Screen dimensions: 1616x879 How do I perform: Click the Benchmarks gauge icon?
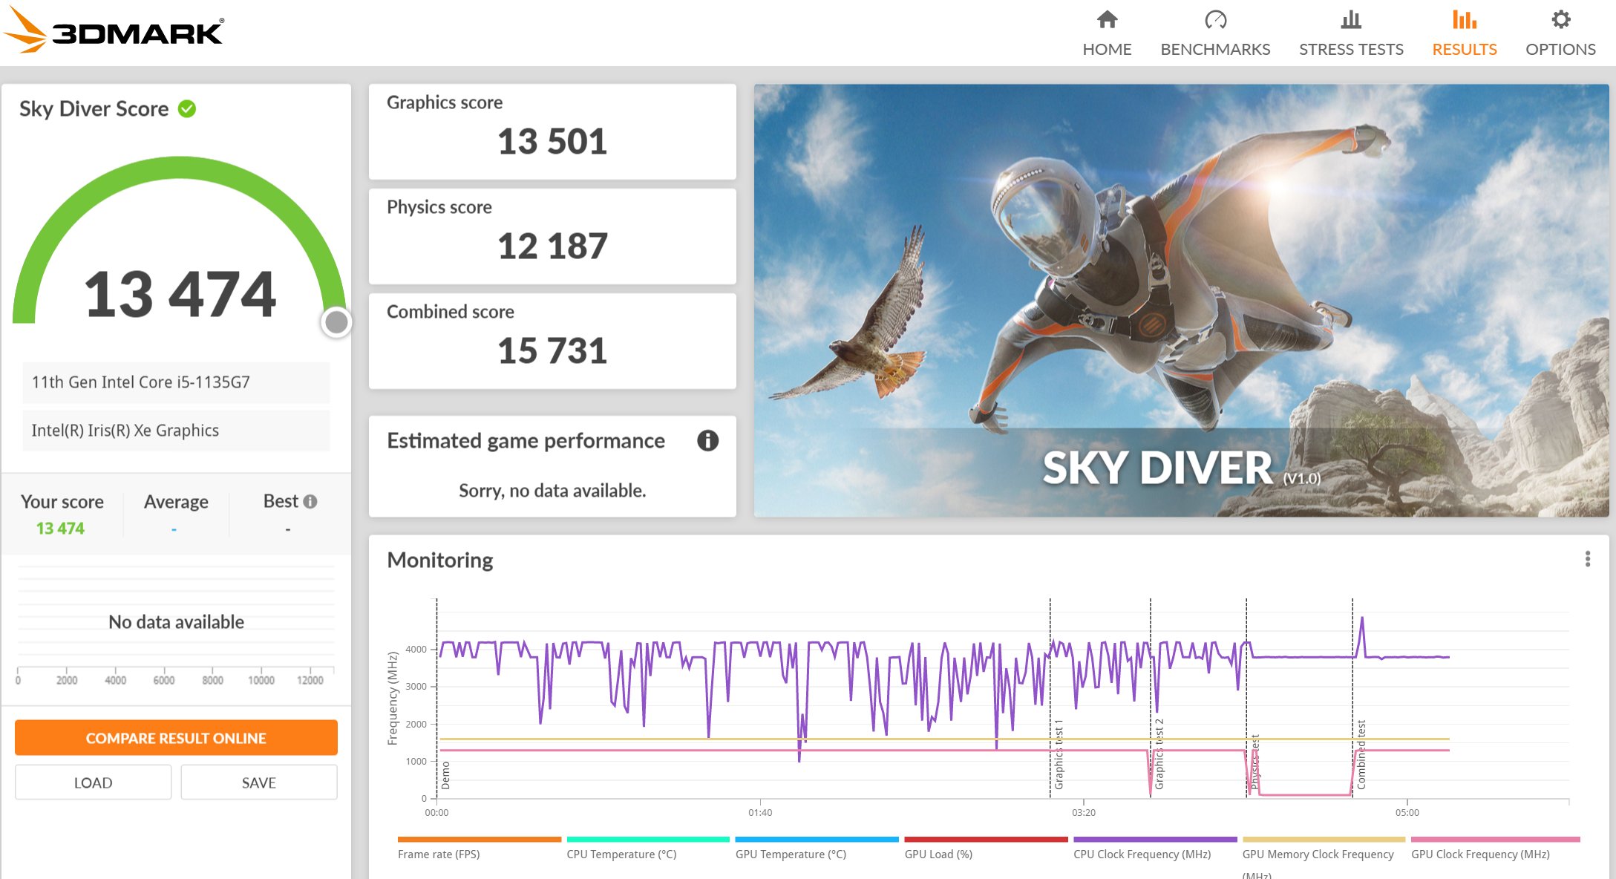pos(1215,19)
